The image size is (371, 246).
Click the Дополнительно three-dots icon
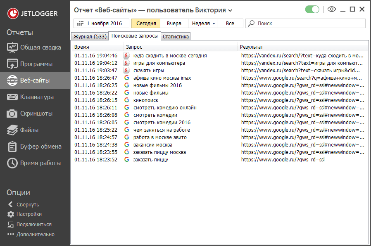pyautogui.click(x=11, y=234)
